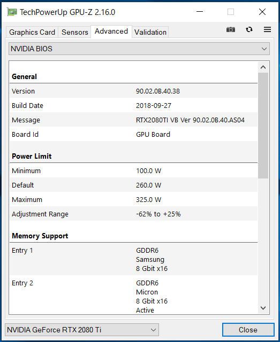The width and height of the screenshot is (280, 342).
Task: Click the Default row label
Action: coord(22,185)
